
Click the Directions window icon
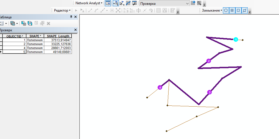[134, 3]
